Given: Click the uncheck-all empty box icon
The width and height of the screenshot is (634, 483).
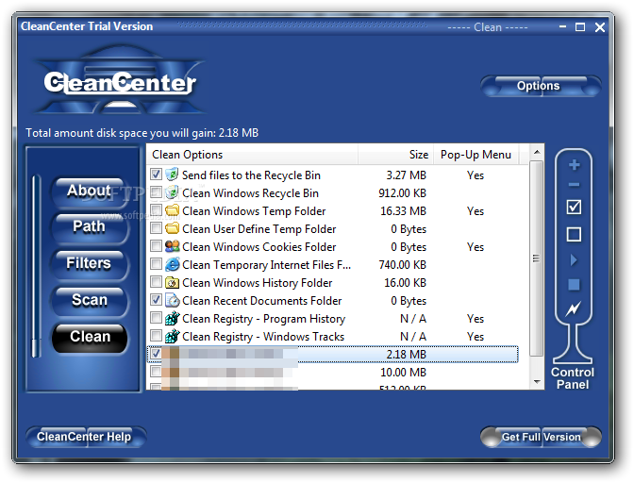Looking at the screenshot, I should (x=575, y=234).
